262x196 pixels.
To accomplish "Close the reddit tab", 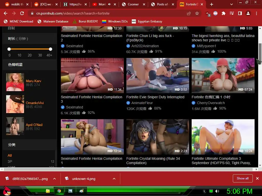I will tap(27, 4).
